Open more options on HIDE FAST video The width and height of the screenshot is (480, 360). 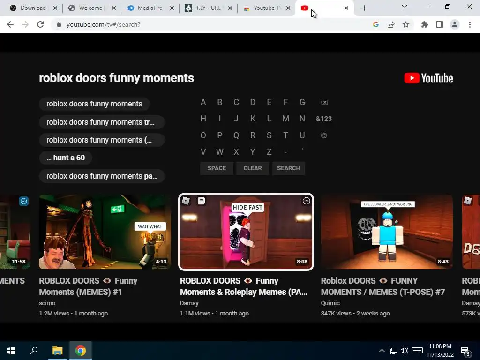point(307,201)
